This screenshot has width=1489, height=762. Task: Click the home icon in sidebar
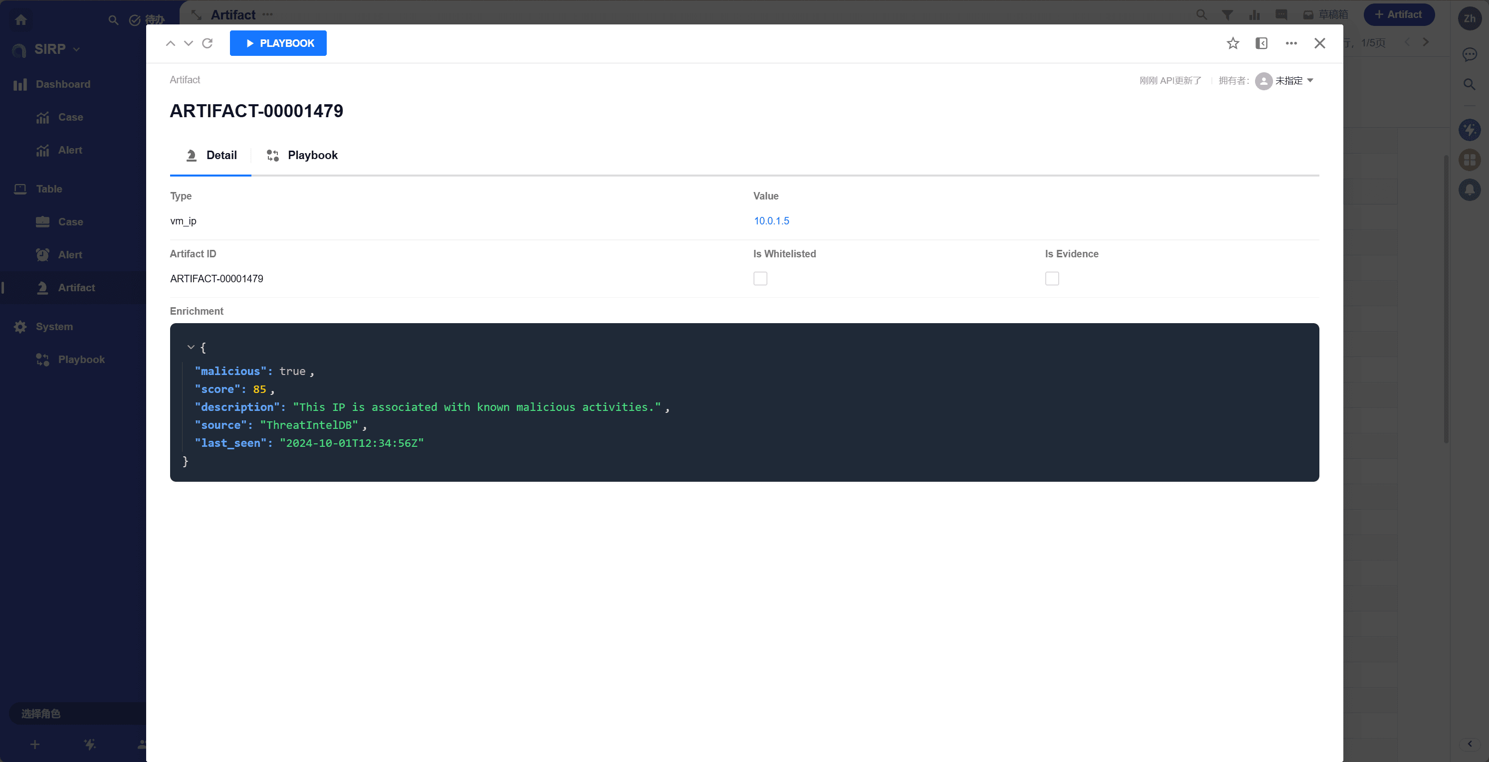[21, 20]
